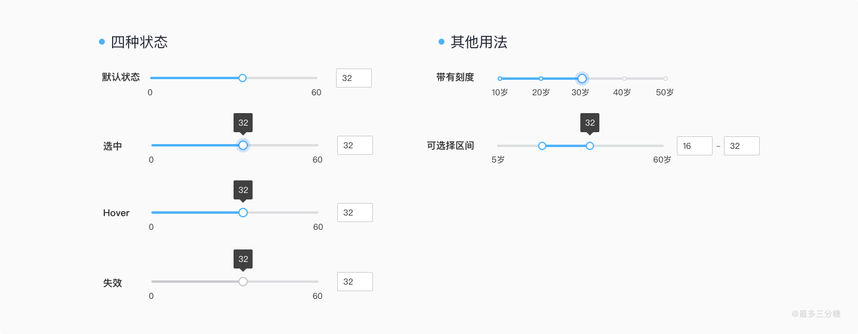Click the 默认状态 value input field
The width and height of the screenshot is (858, 334).
(x=354, y=78)
